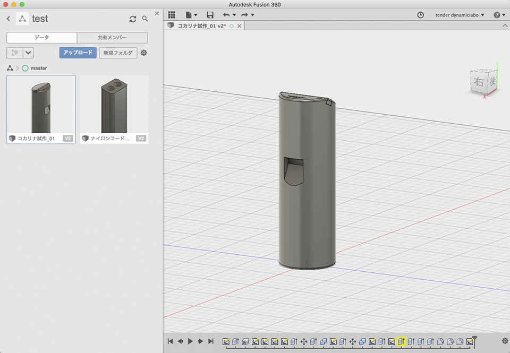Select the last fillet feature in timeline
Image resolution: width=510 pixels, height=353 pixels.
pos(460,341)
